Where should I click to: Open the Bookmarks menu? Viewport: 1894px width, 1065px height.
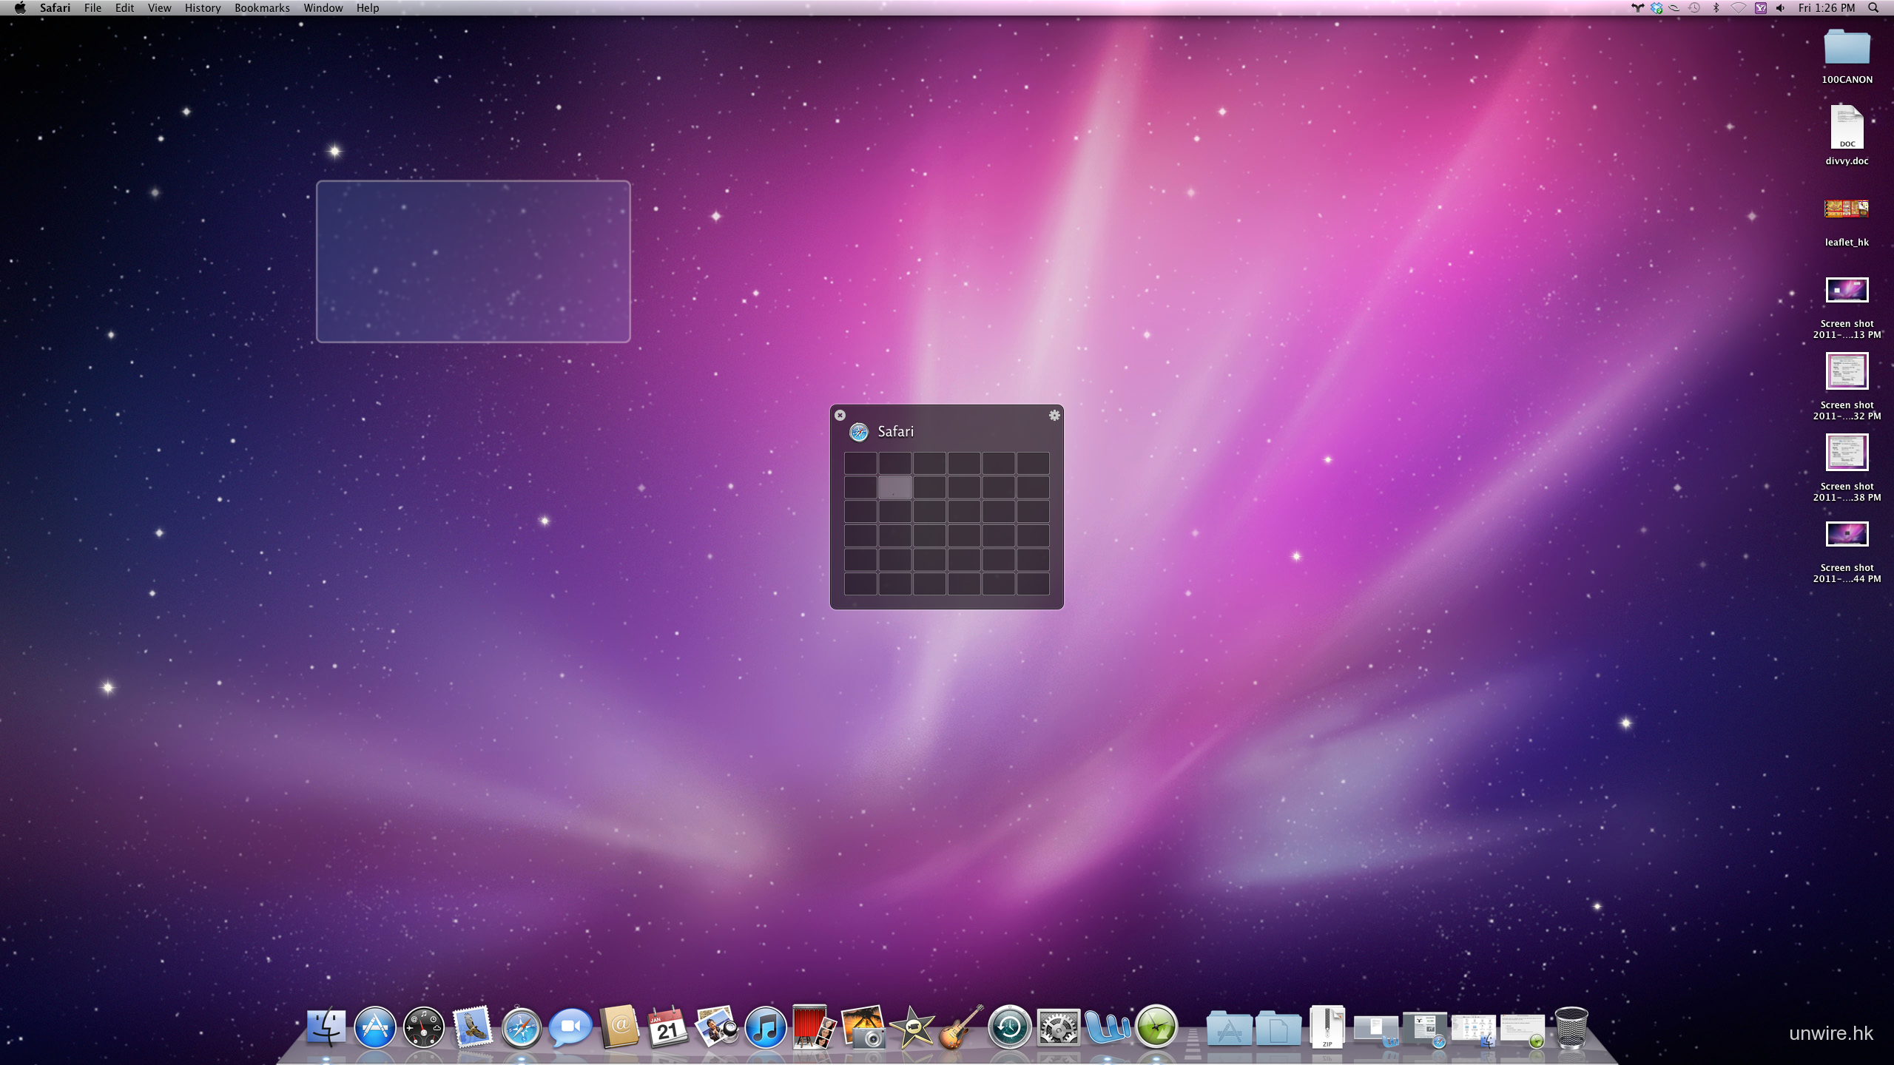tap(262, 8)
